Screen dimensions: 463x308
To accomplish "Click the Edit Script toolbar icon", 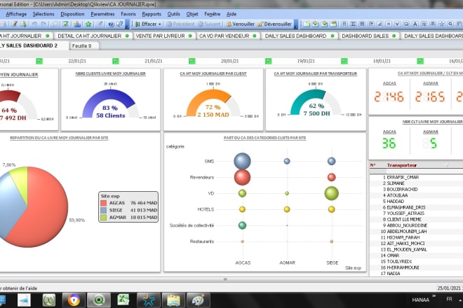I will click(x=15, y=24).
